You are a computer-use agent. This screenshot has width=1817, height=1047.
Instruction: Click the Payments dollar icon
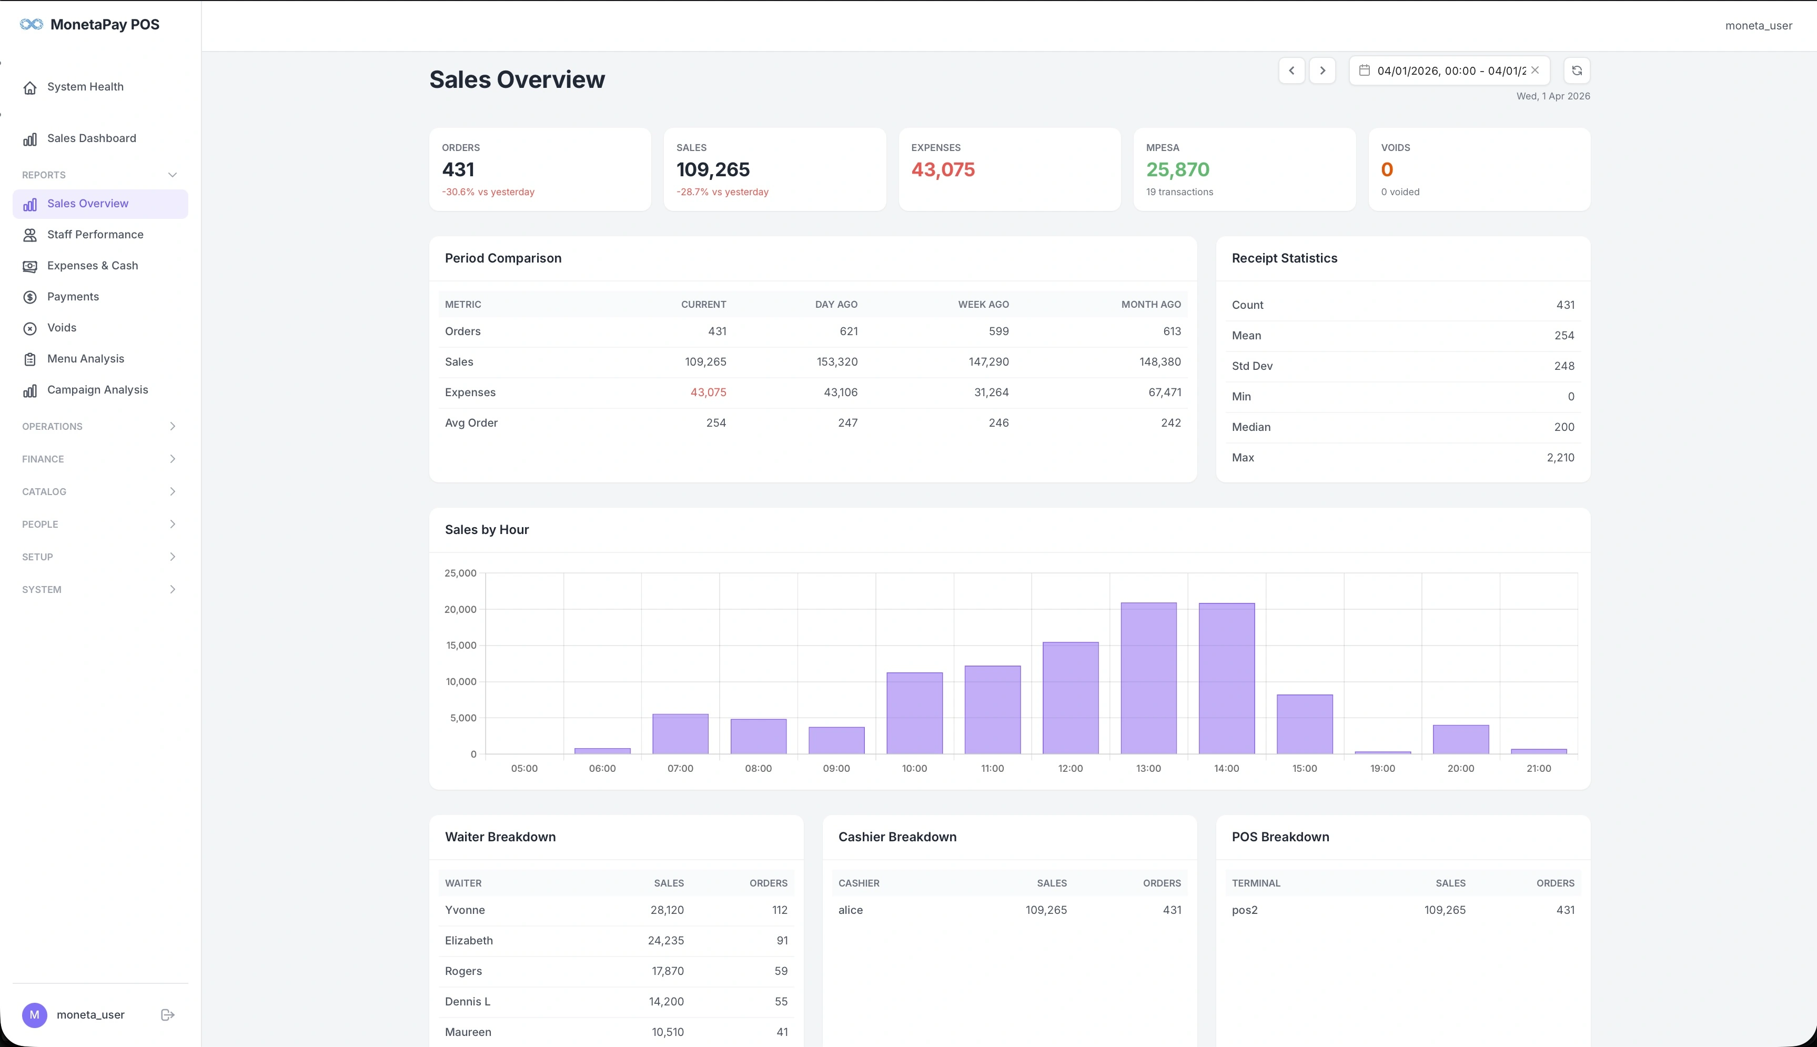(x=29, y=297)
